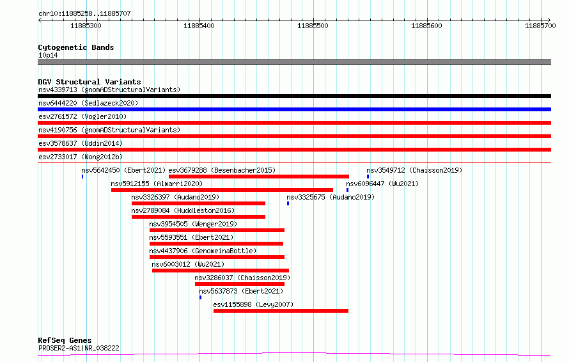Image resolution: width=569 pixels, height=362 pixels.
Task: Select the nsv5593551 Ebert2021 red bar
Action: click(216, 244)
